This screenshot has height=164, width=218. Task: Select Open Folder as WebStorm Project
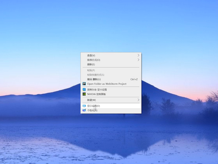107,84
